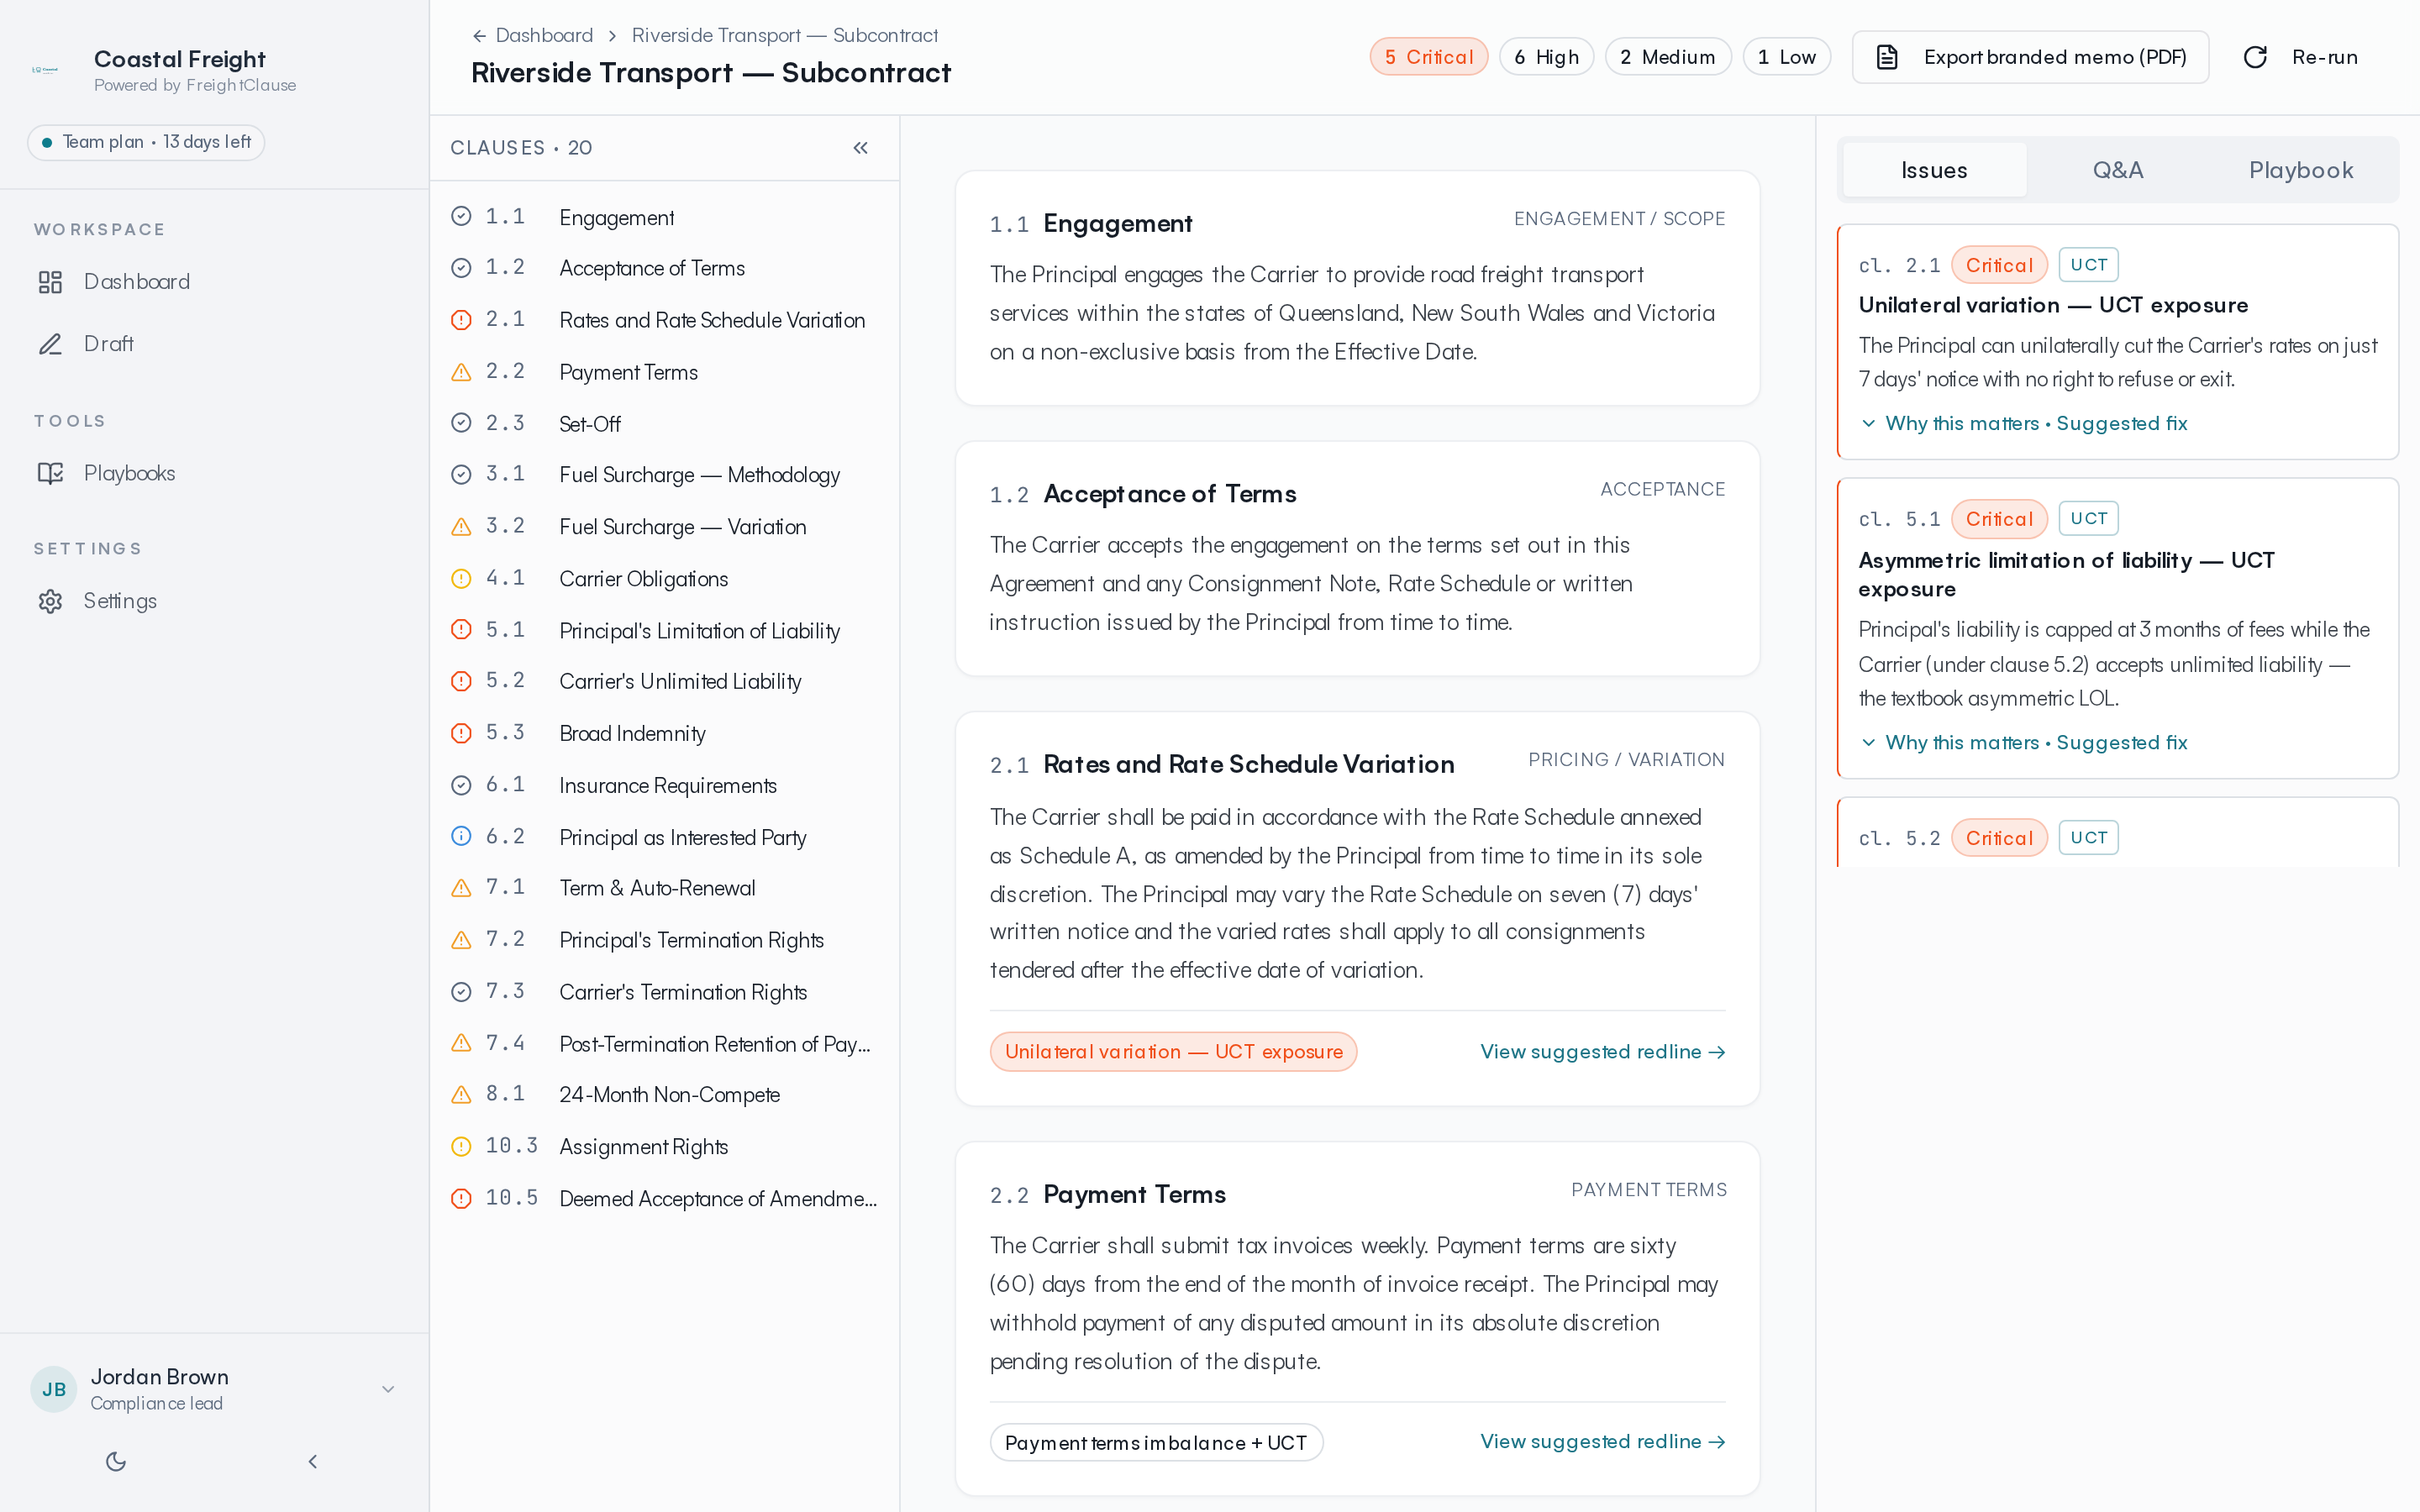The image size is (2420, 1512).
Task: Filter by 5 Critical issues
Action: pos(1428,57)
